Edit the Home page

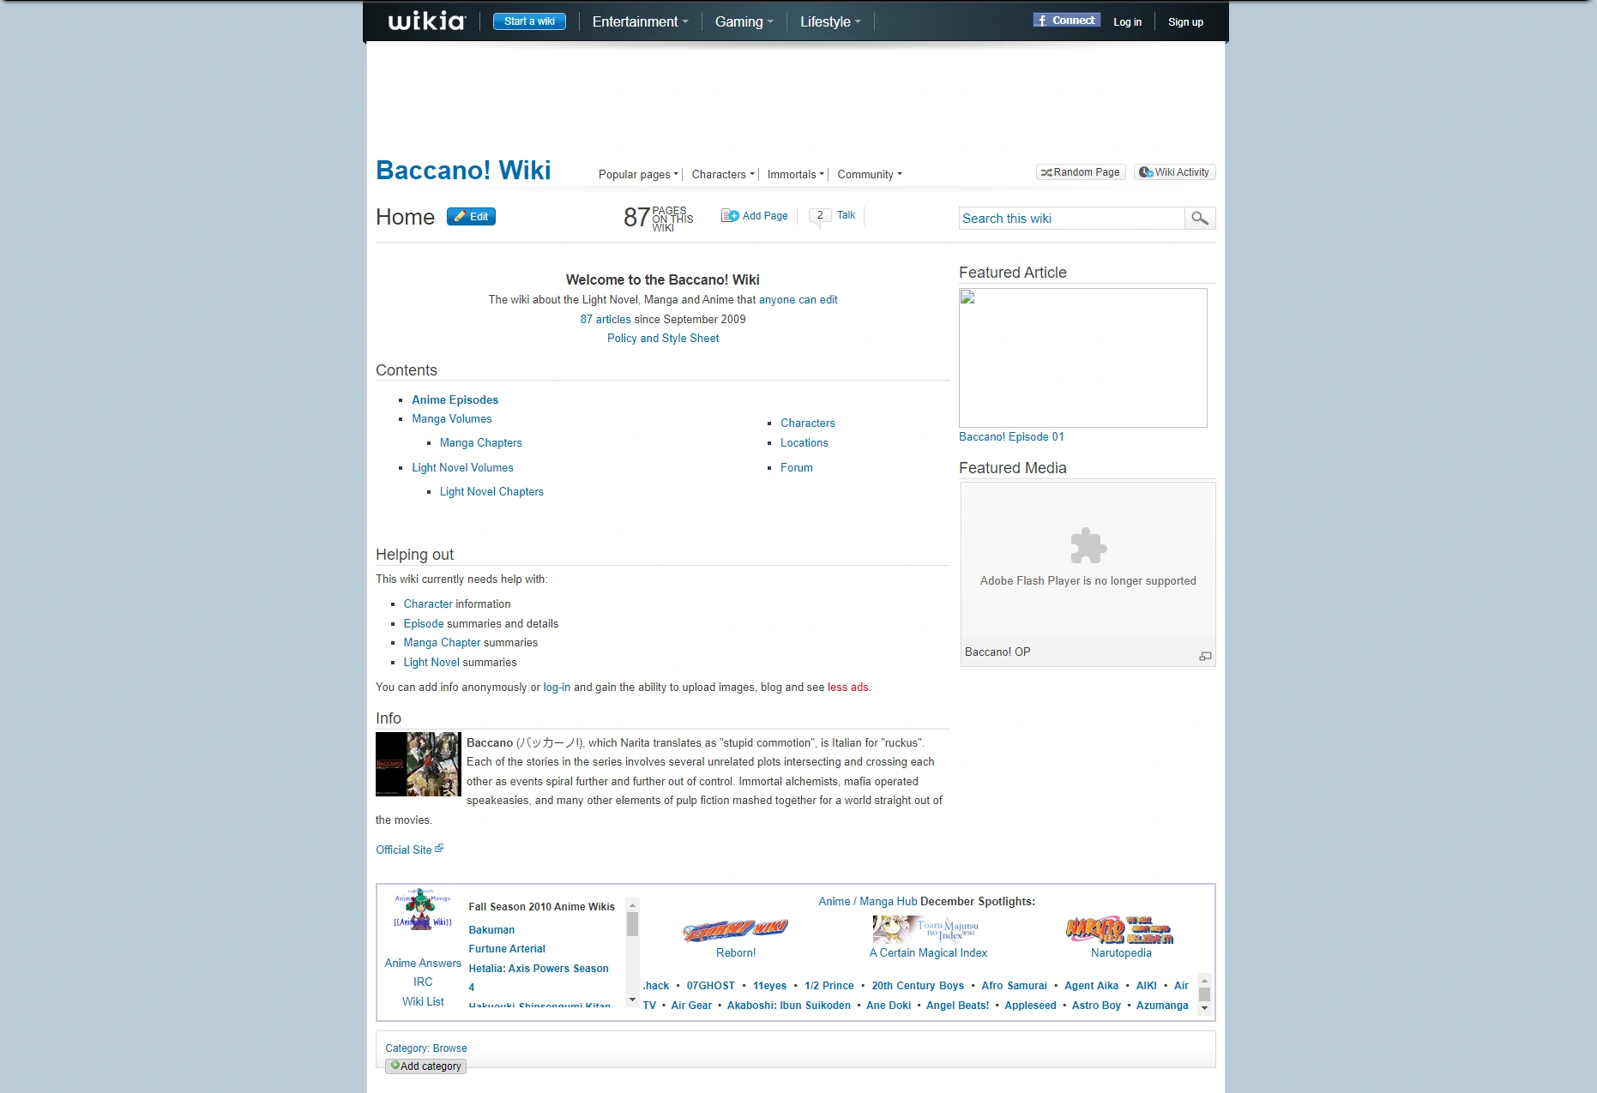pos(471,217)
